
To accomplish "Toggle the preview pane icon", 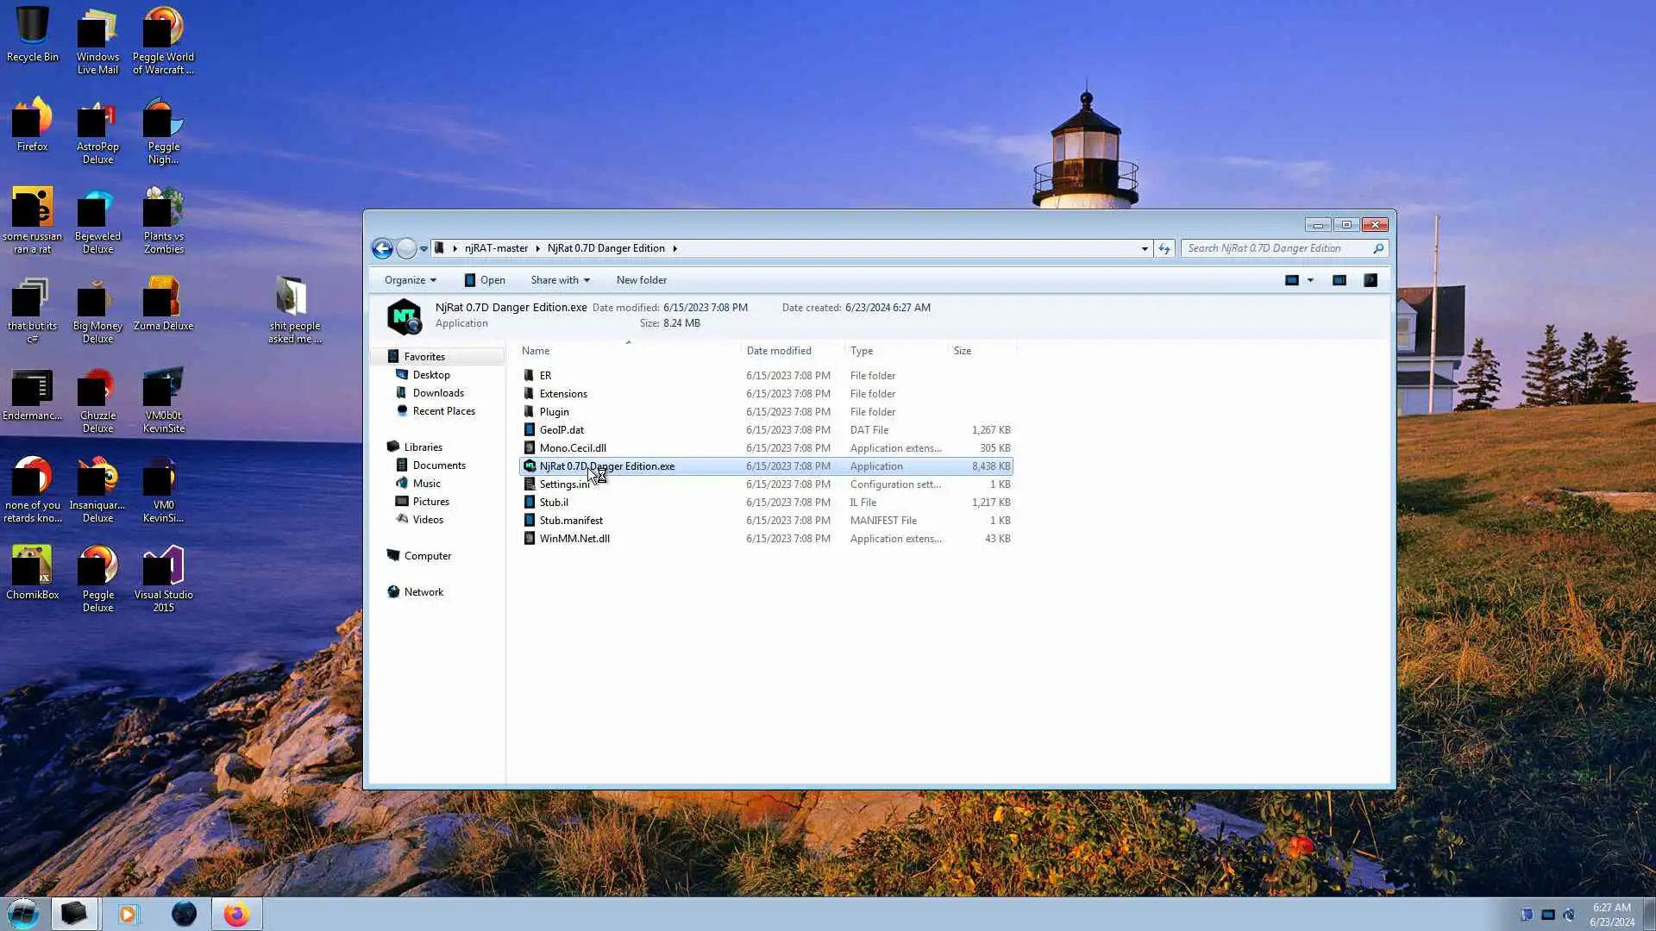I will tap(1339, 280).
